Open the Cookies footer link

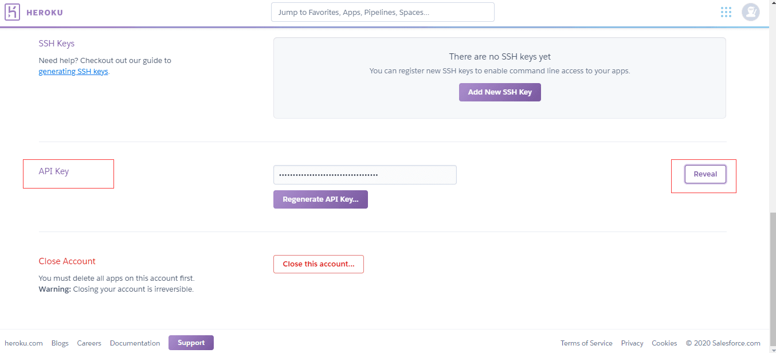(664, 343)
